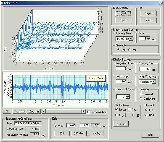Select the Forward direction option
The image size is (164, 142).
coord(141,94)
